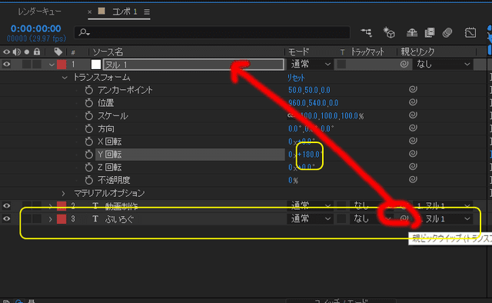The image size is (492, 303).
Task: Open the コンポ 1 panel menu
Action: coord(147,12)
